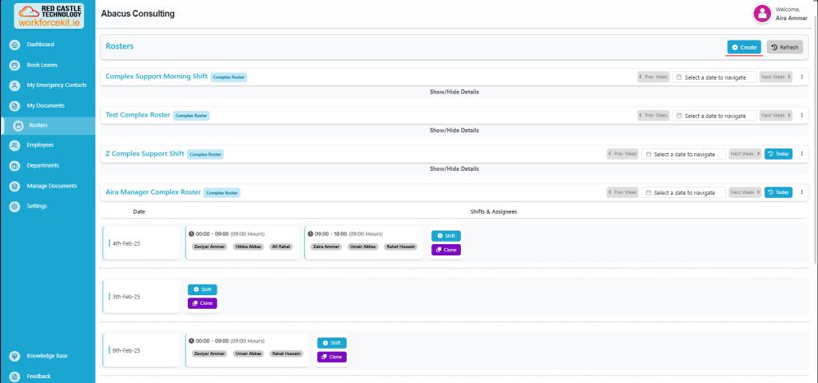Select Manage Documents in the sidebar
The width and height of the screenshot is (818, 383).
(51, 186)
